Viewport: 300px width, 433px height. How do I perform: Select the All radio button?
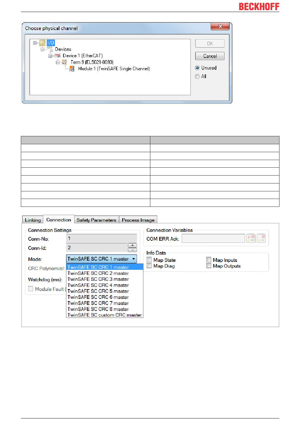pos(197,76)
